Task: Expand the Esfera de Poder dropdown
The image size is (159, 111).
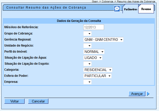Action: pos(97,76)
